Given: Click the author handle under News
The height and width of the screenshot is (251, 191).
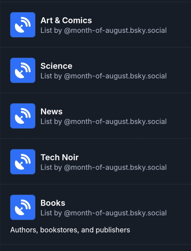Looking at the screenshot, I should 115,122.
